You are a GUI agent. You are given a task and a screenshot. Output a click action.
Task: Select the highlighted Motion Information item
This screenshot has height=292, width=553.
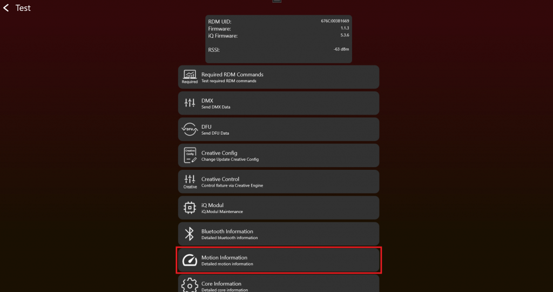tap(279, 260)
